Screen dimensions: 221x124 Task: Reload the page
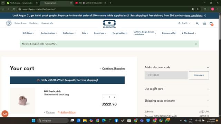[x=13, y=9]
